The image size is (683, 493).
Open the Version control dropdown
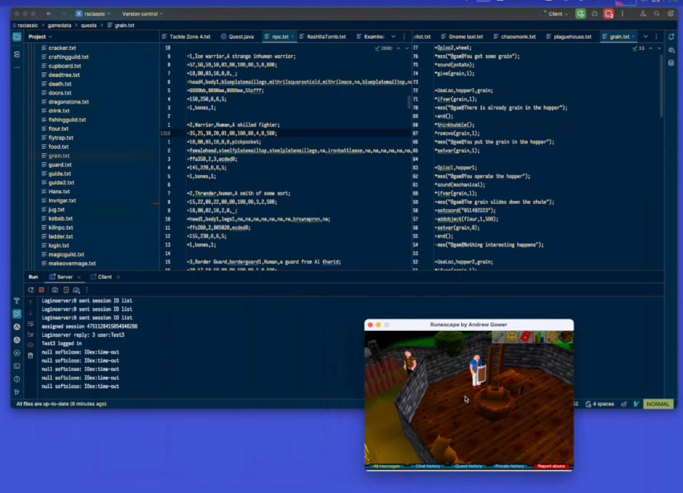pyautogui.click(x=142, y=14)
